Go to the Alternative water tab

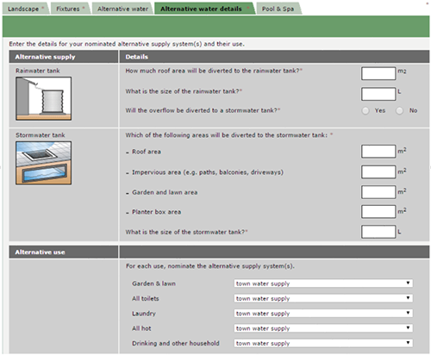123,9
